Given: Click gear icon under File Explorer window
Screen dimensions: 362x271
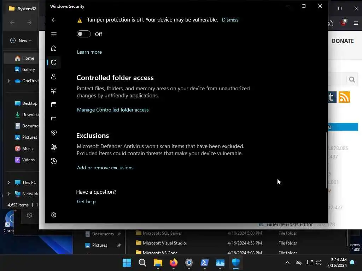Looking at the screenshot, I should point(30,216).
